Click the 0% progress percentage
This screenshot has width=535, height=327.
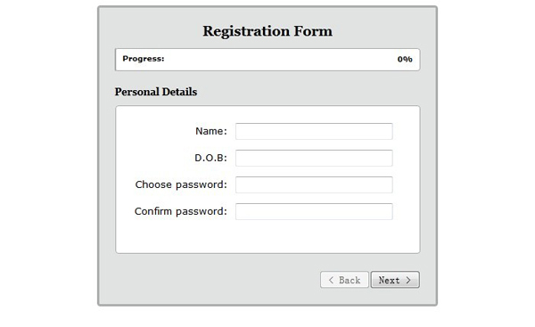[405, 60]
